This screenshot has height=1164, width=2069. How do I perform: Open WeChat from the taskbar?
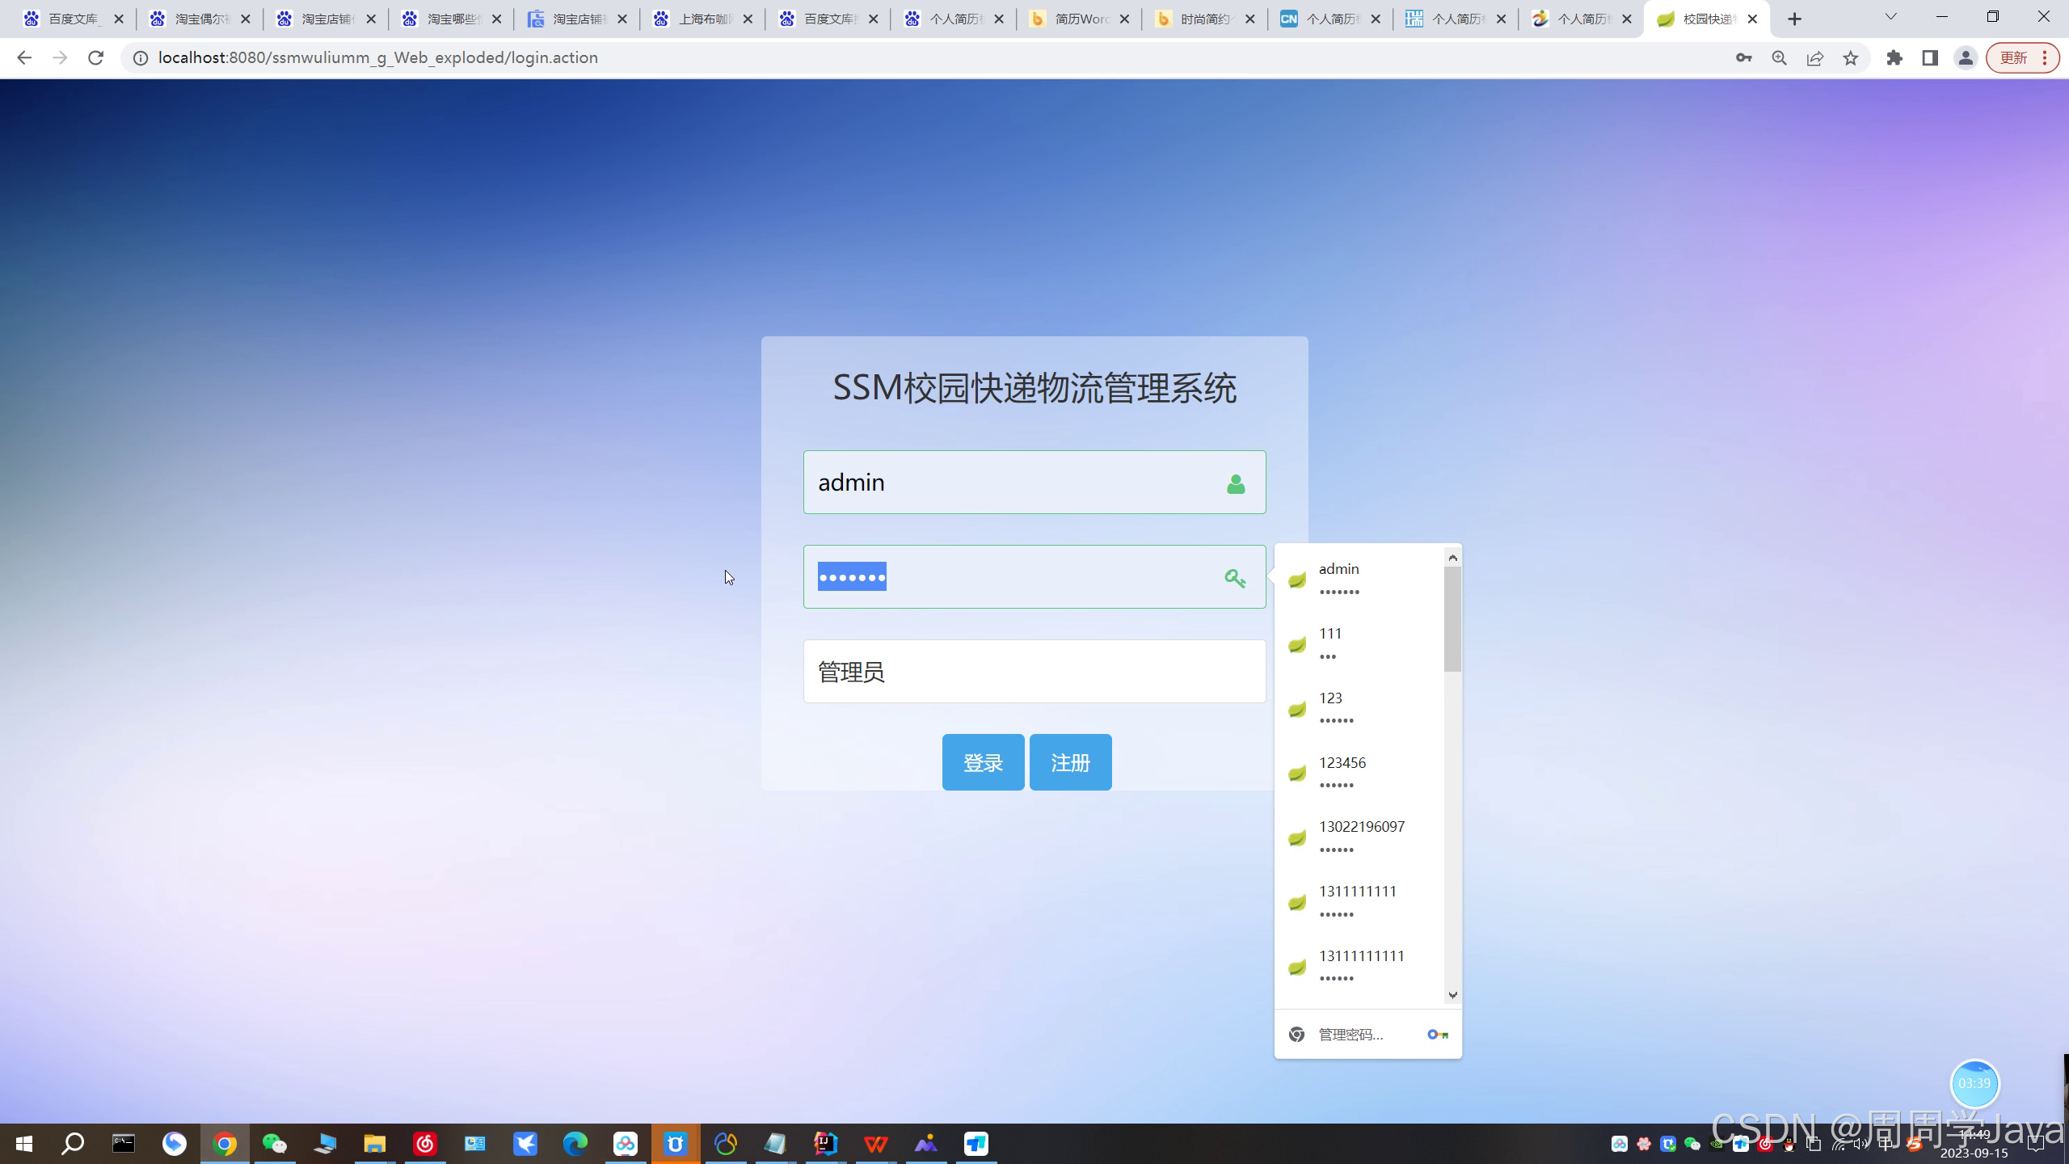coord(275,1143)
